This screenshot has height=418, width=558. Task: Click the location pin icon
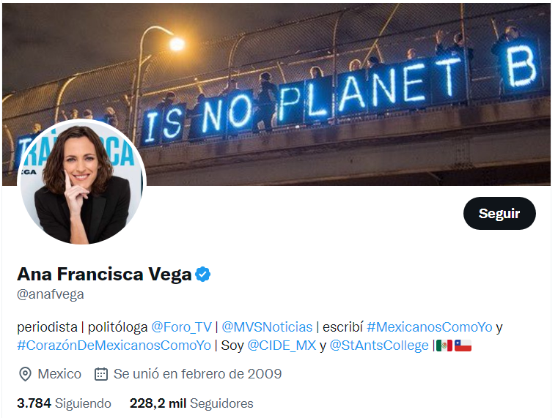click(25, 374)
